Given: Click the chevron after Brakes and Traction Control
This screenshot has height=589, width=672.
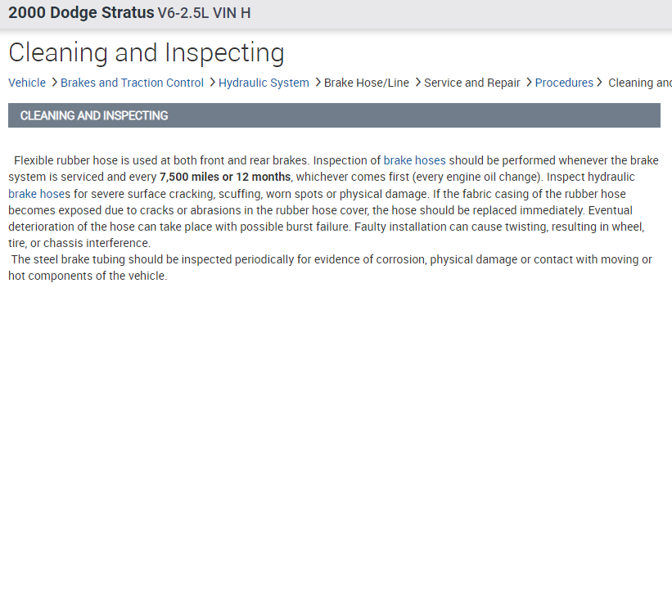Looking at the screenshot, I should click(x=212, y=82).
